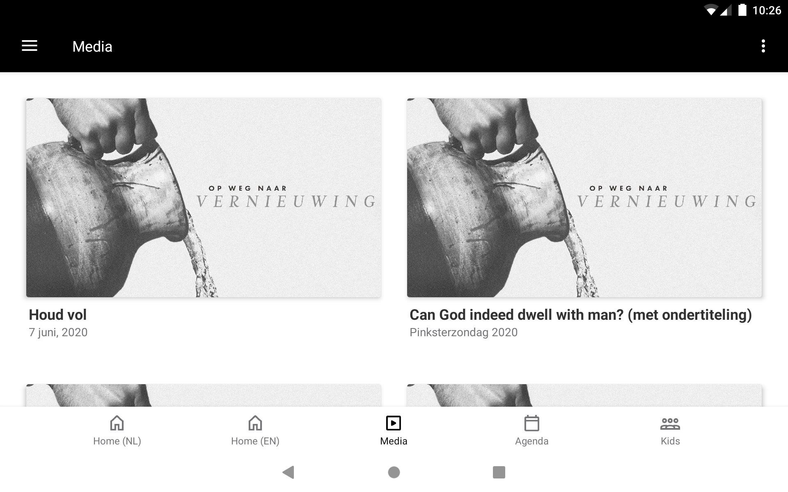Open the Houd vol thumbnail image

click(204, 198)
